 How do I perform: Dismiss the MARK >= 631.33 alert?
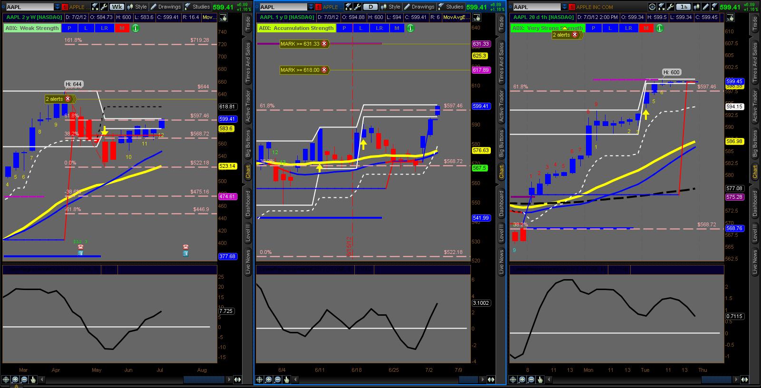(324, 44)
